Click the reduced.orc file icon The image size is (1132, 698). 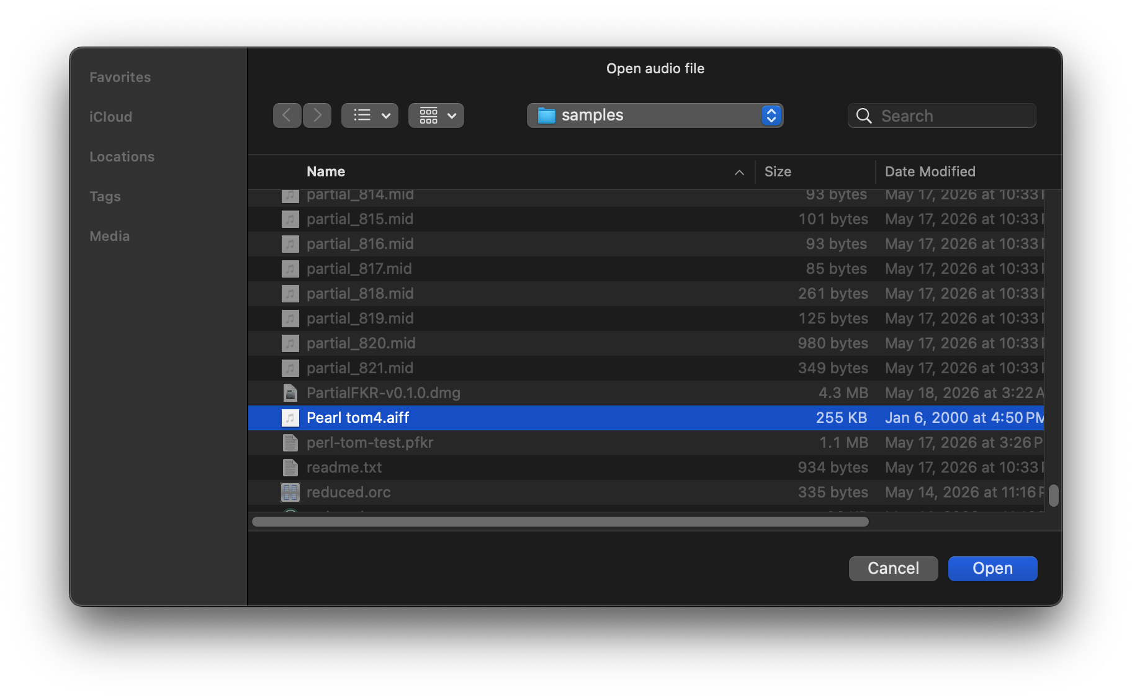click(x=290, y=492)
